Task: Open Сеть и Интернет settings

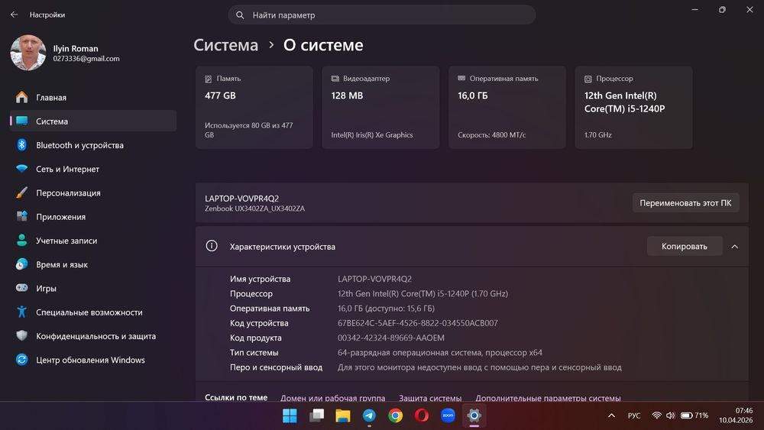Action: 93,169
